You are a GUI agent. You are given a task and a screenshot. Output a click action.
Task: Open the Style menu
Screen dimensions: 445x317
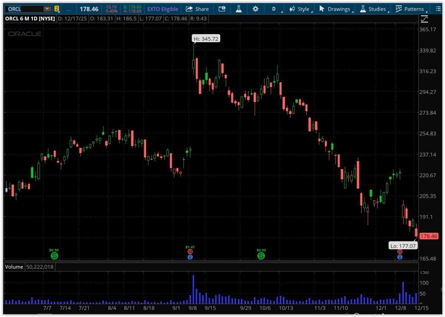pos(300,9)
